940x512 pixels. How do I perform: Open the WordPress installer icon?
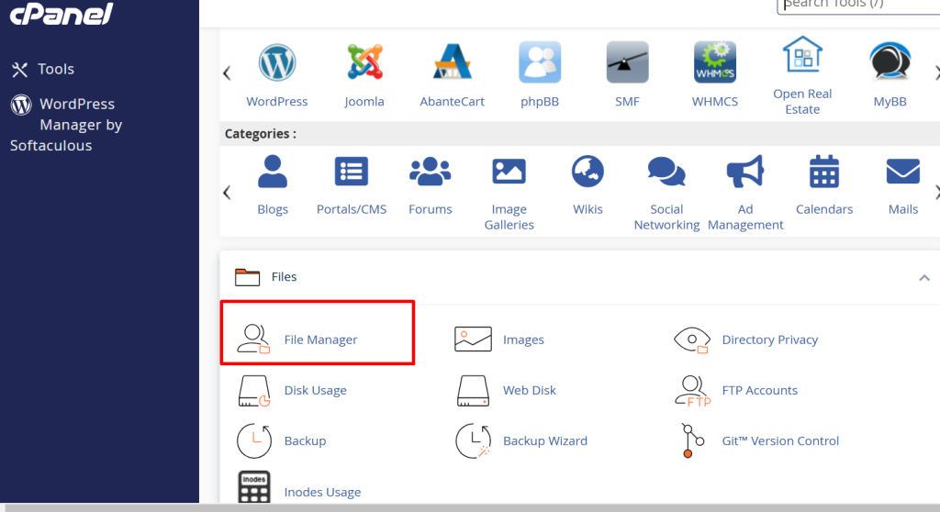276,62
